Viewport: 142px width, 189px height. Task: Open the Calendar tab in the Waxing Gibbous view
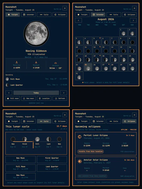click(x=28, y=15)
